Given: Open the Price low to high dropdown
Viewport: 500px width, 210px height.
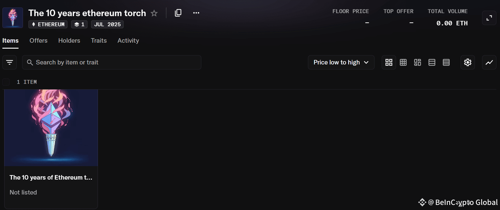Looking at the screenshot, I should 341,62.
